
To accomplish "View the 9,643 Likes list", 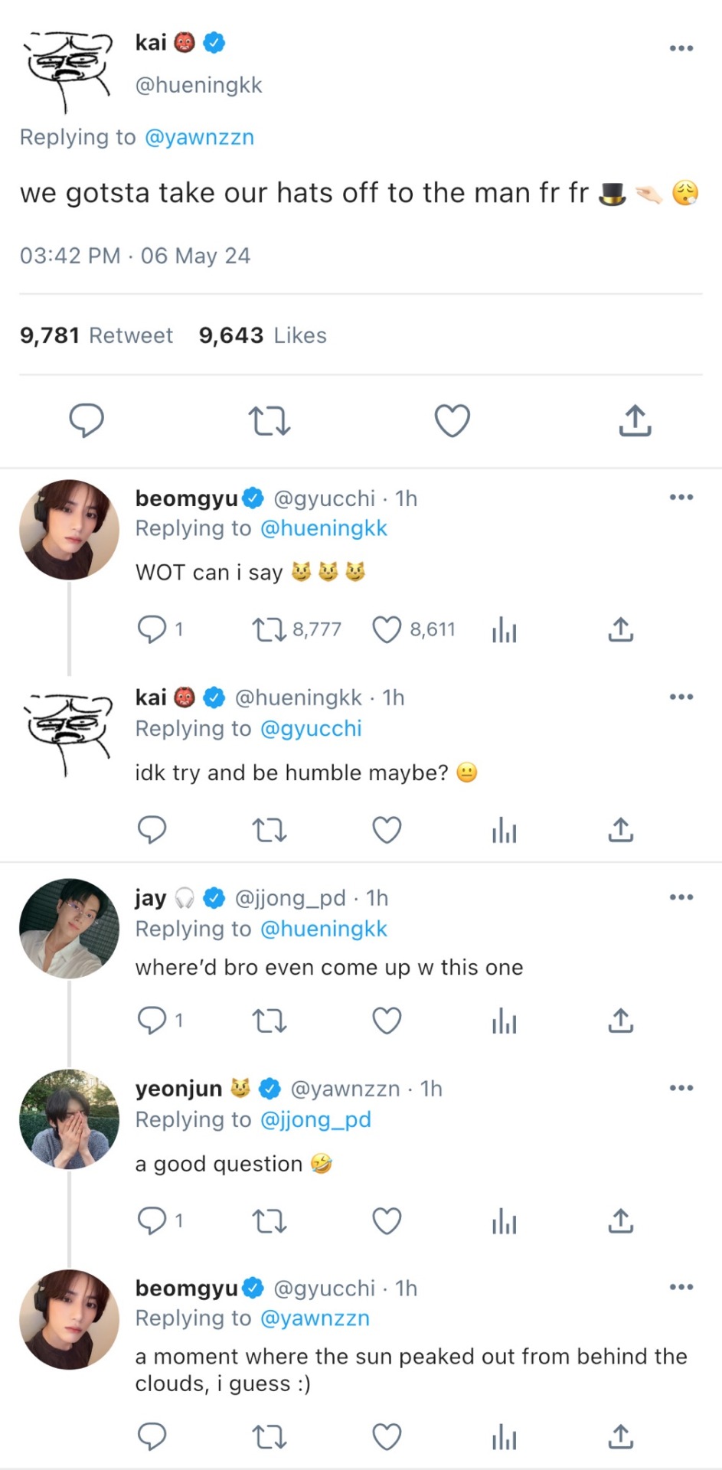I will pyautogui.click(x=263, y=335).
